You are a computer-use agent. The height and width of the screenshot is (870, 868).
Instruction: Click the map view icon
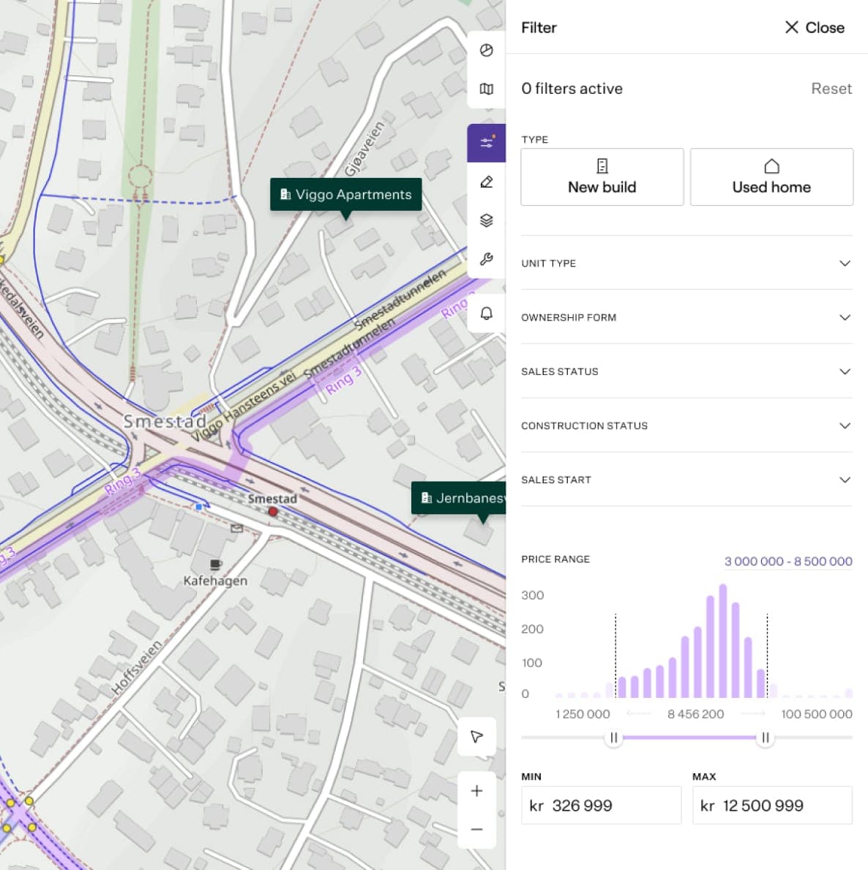486,89
